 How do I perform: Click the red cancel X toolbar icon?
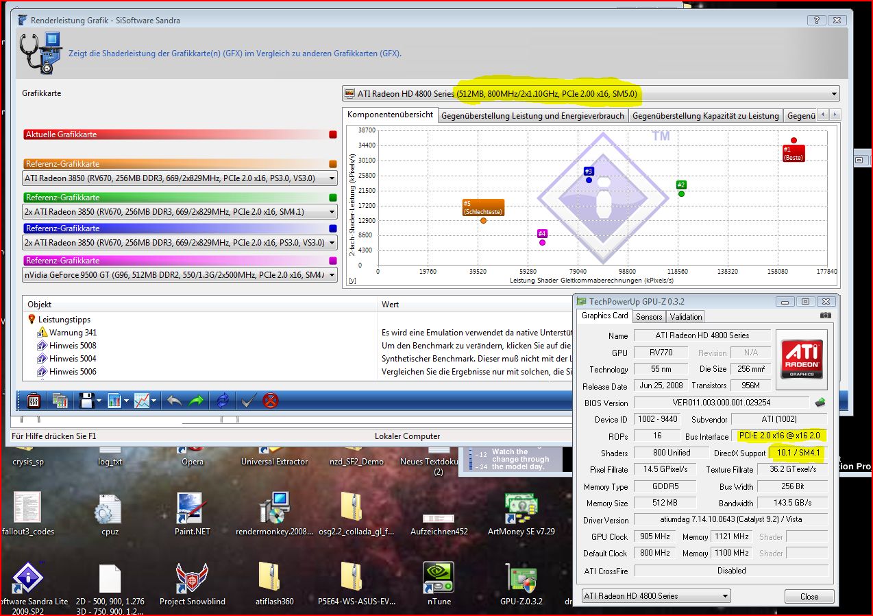(271, 401)
